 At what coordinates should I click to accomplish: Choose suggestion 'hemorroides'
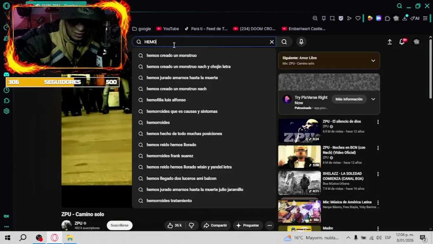[204, 122]
